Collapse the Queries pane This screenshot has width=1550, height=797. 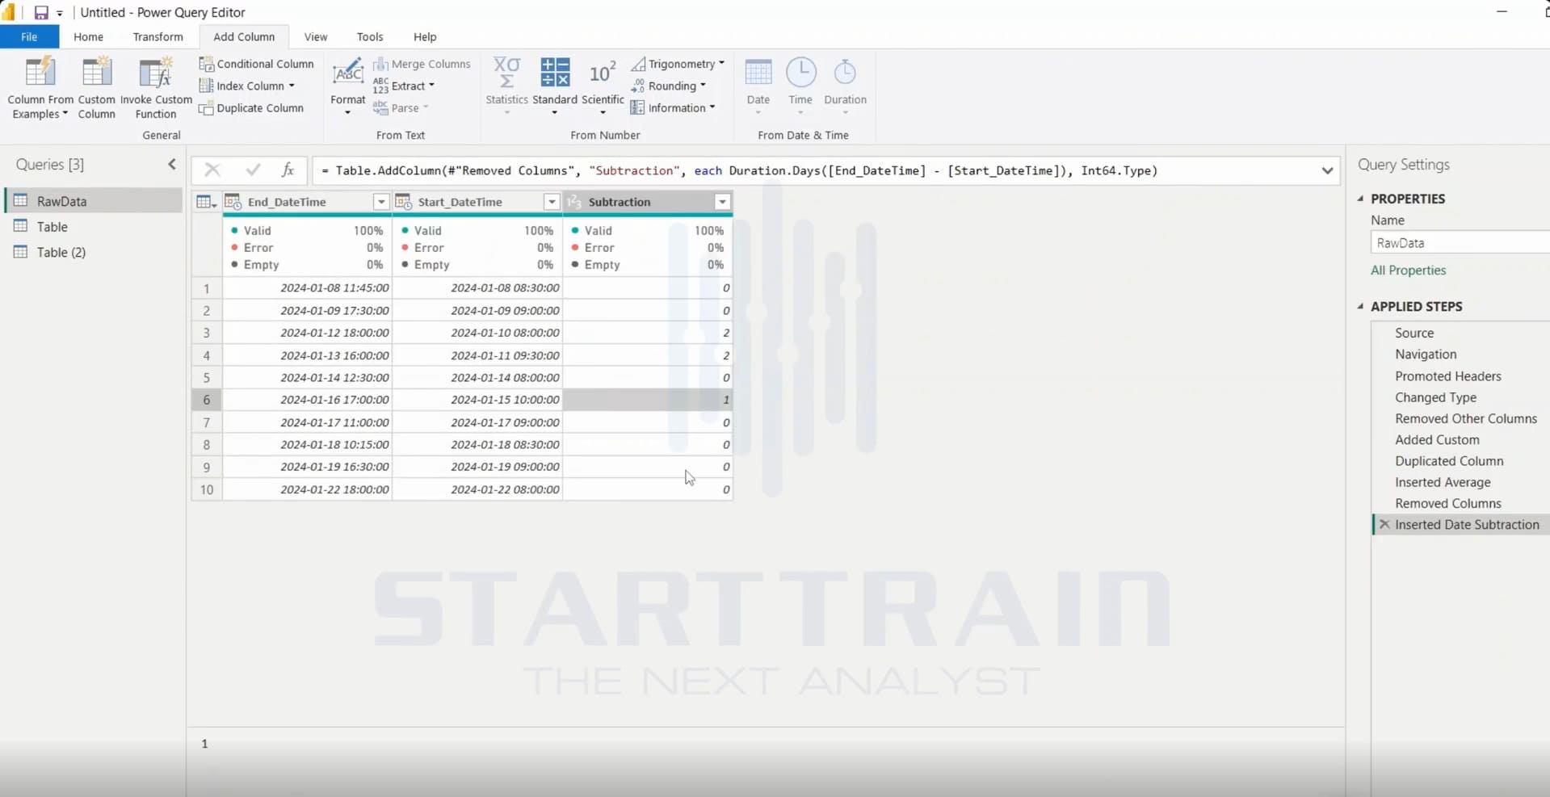click(x=171, y=164)
